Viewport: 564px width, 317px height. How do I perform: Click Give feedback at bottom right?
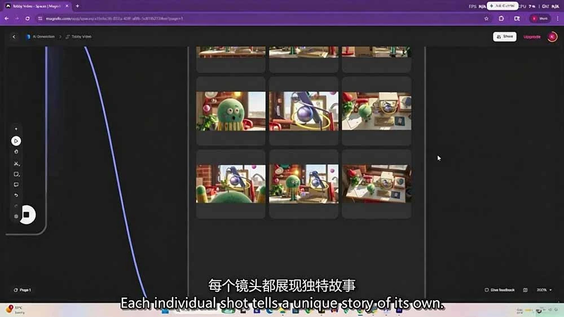[x=500, y=290]
